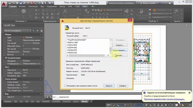Expand the Свойства ribbon panel title

pyautogui.click(x=153, y=21)
